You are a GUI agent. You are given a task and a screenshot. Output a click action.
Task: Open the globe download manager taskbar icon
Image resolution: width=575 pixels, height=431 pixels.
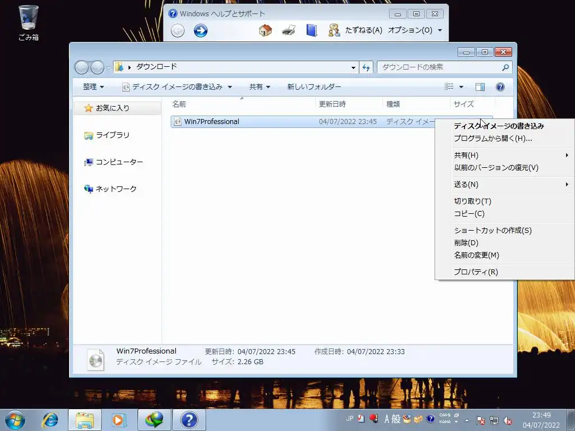click(154, 420)
